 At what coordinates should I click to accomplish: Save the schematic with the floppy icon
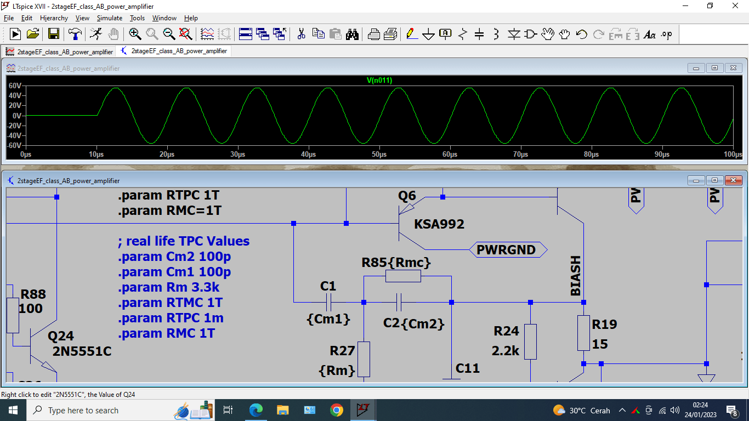click(x=54, y=34)
